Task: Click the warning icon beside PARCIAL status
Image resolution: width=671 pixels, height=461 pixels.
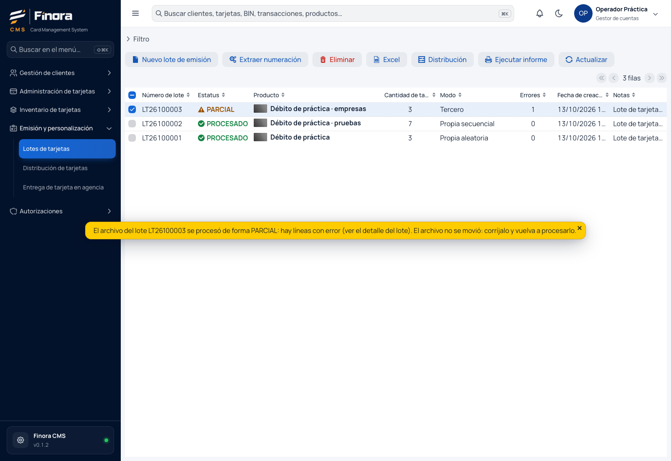Action: pos(201,109)
